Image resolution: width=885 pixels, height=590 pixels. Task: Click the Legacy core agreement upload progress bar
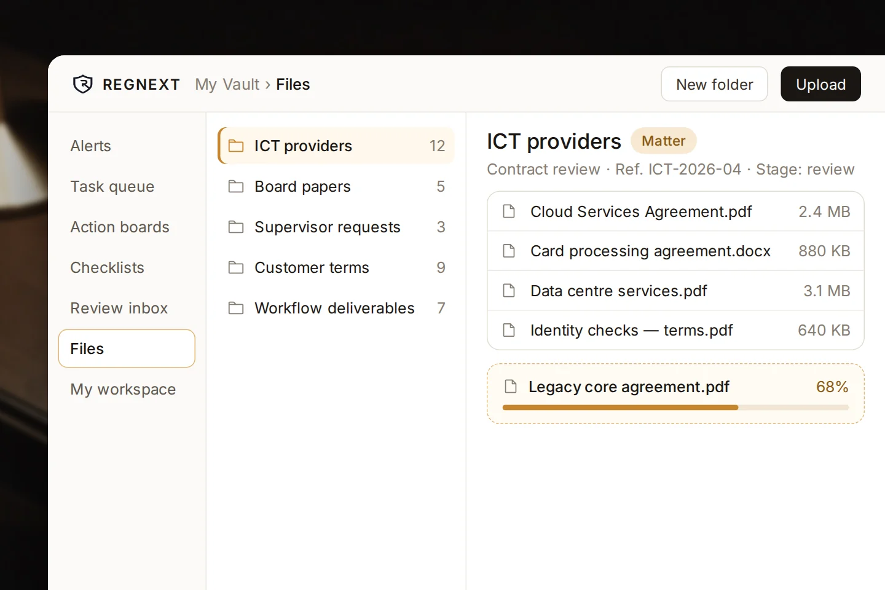point(675,407)
